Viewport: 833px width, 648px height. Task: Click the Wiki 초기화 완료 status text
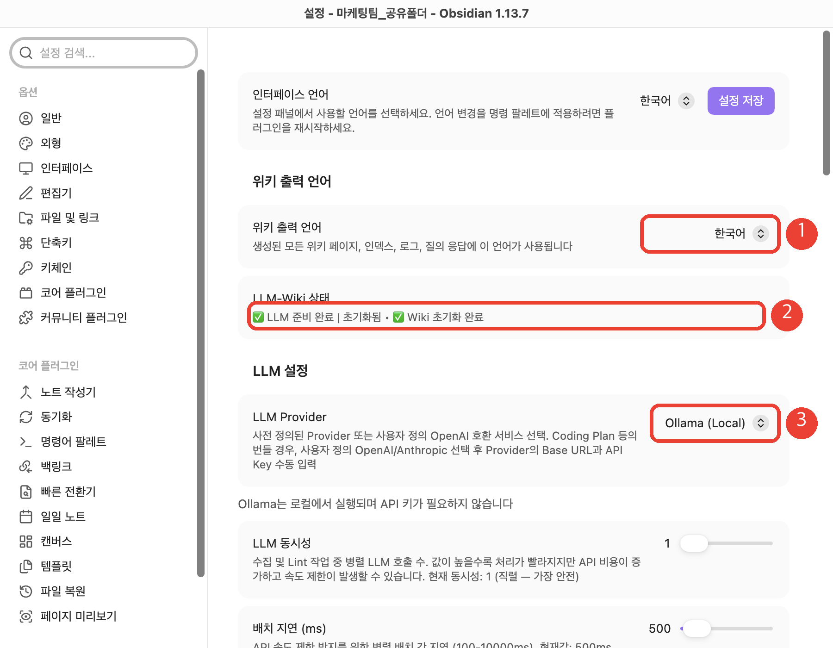click(445, 317)
